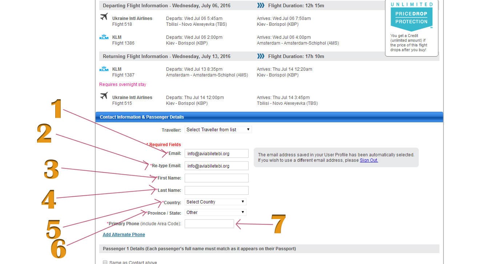The width and height of the screenshot is (486, 264).
Task: Open the Province / State dropdown
Action: point(215,212)
